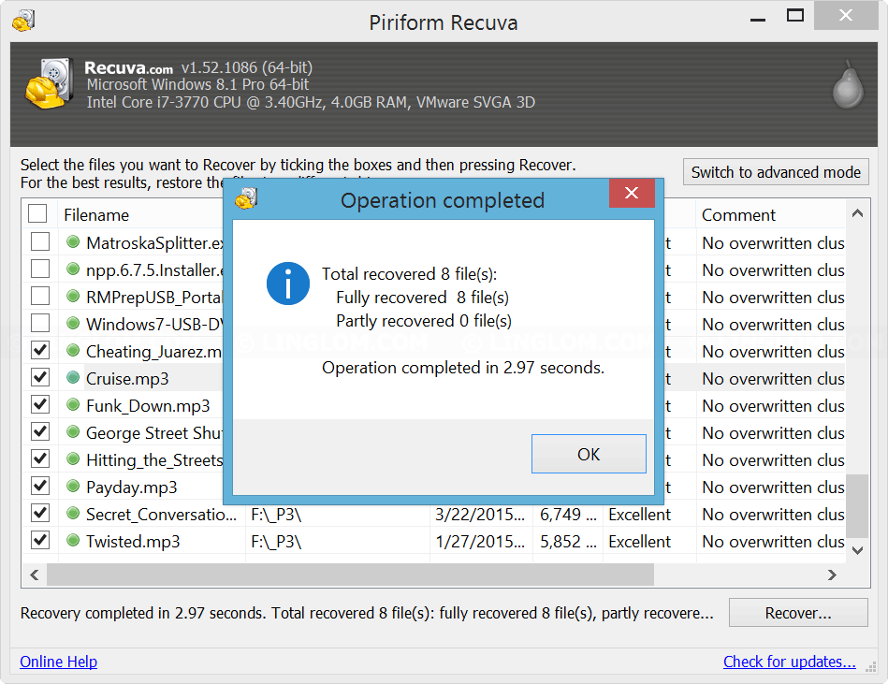
Task: Click green status dot for npp.6.7.5.Installer
Action: click(x=72, y=269)
